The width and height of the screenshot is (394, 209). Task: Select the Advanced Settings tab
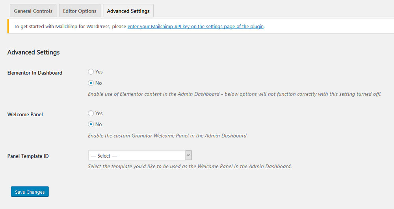click(x=128, y=11)
